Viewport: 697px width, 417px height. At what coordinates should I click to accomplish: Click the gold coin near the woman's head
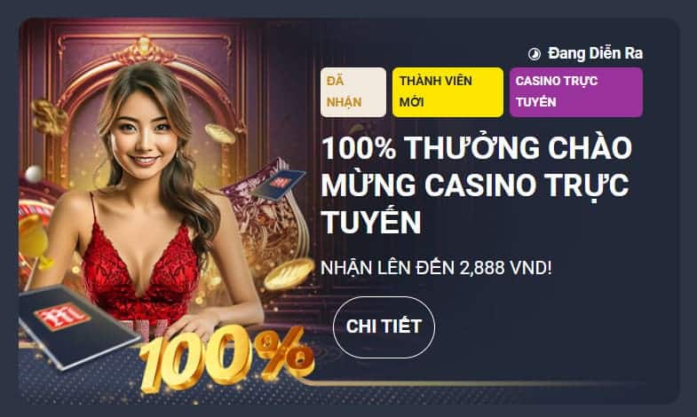coord(219,133)
